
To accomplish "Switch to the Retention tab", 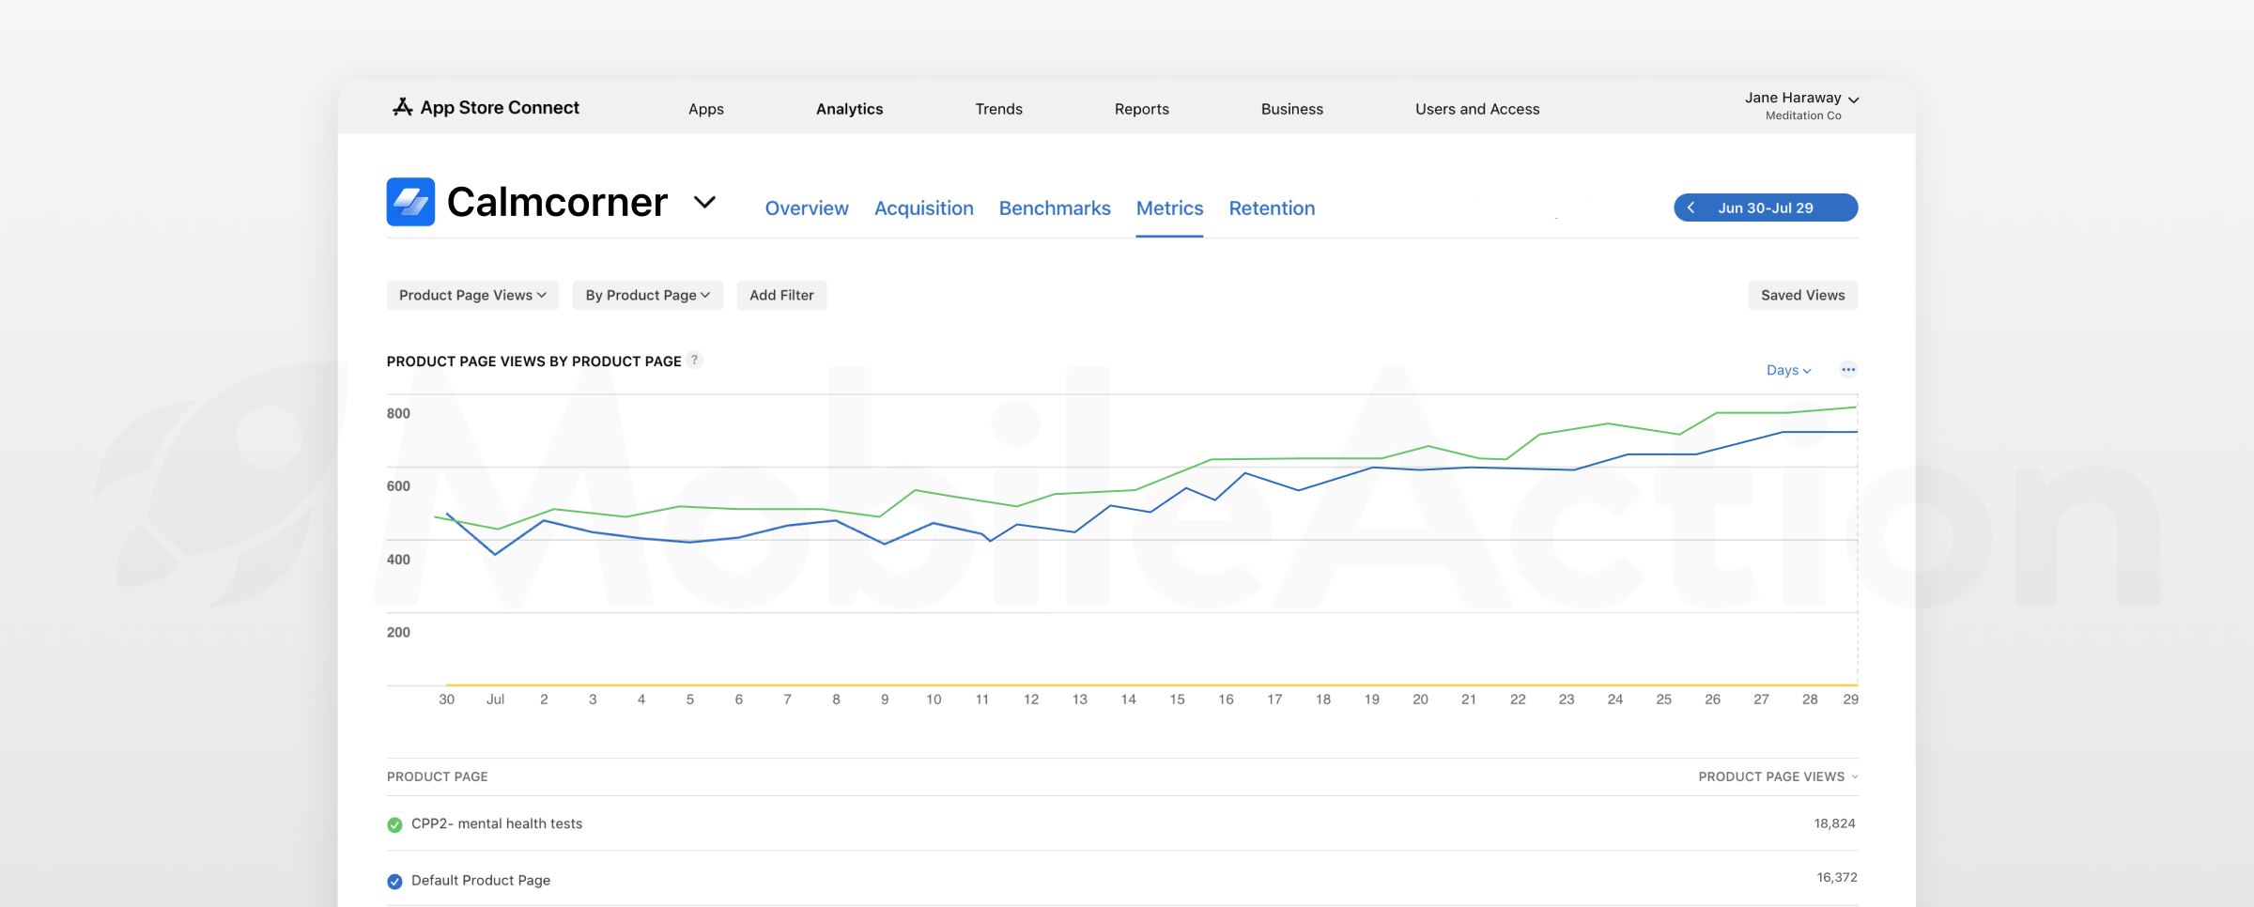I will (x=1272, y=208).
